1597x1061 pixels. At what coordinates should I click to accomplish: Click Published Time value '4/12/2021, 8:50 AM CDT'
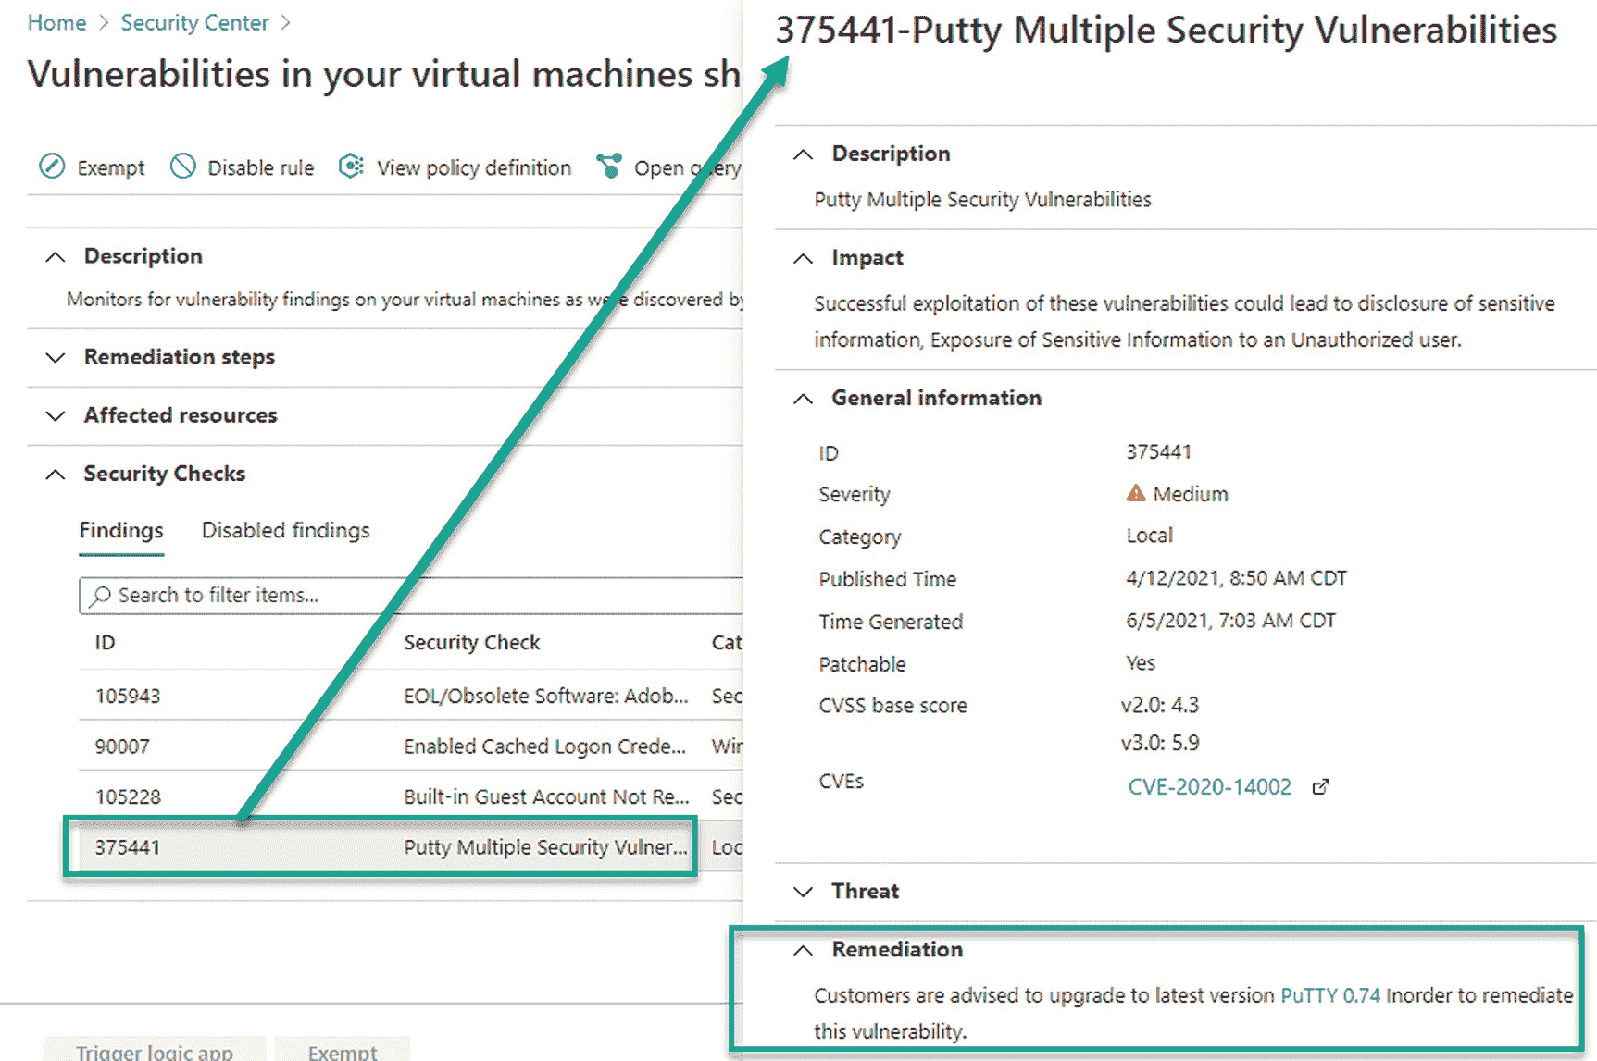click(1236, 578)
